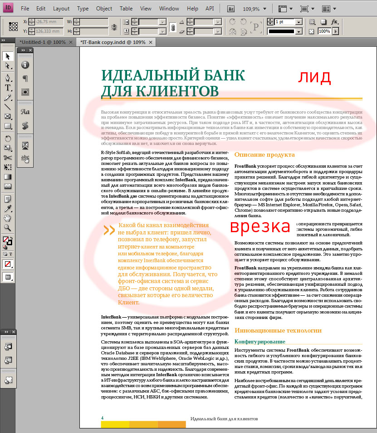Open the zoom level 109,9% dropdown
The height and width of the screenshot is (433, 377).
pyautogui.click(x=265, y=9)
